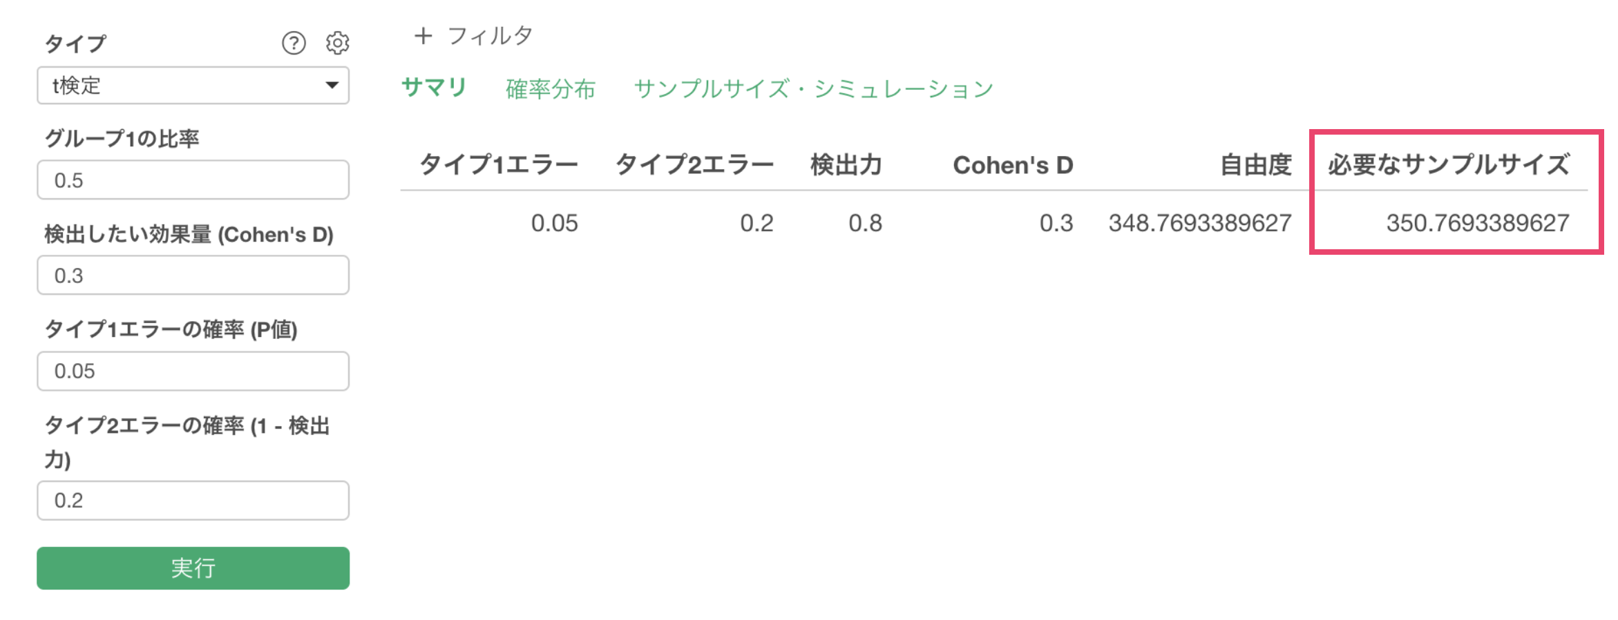
Task: Click the plus icon to add filter
Action: (x=423, y=36)
